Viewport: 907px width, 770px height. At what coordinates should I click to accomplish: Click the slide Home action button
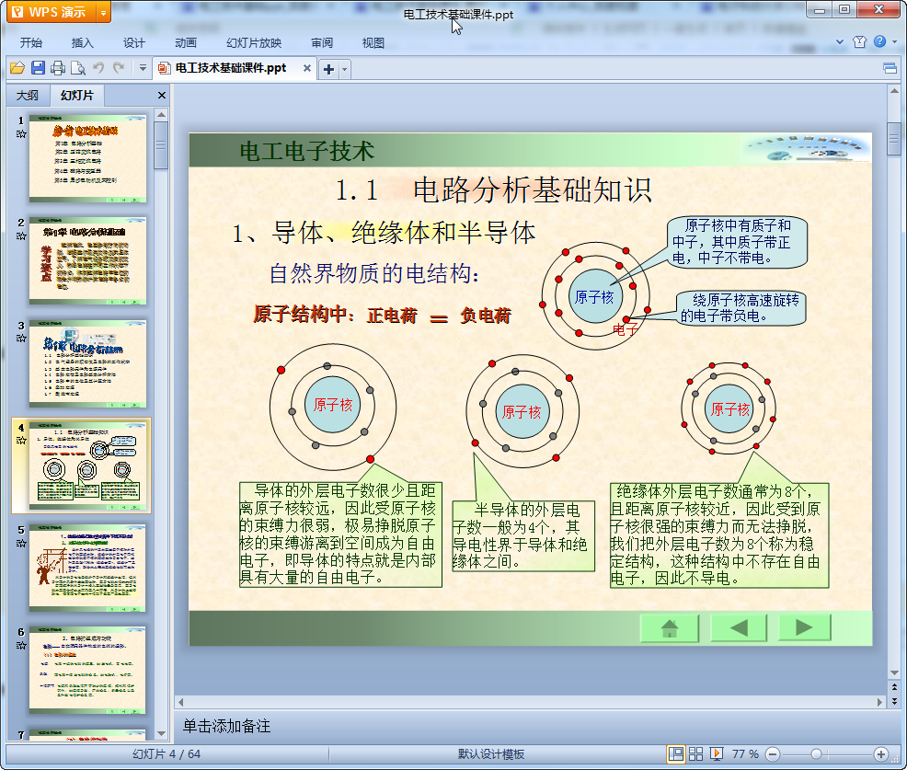pyautogui.click(x=670, y=627)
